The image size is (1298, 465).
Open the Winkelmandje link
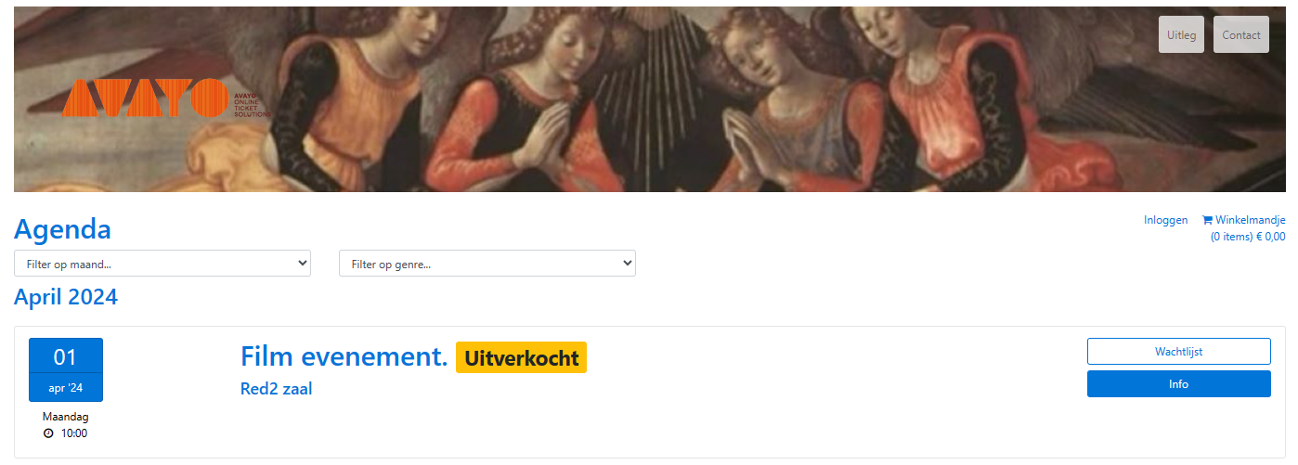point(1243,228)
